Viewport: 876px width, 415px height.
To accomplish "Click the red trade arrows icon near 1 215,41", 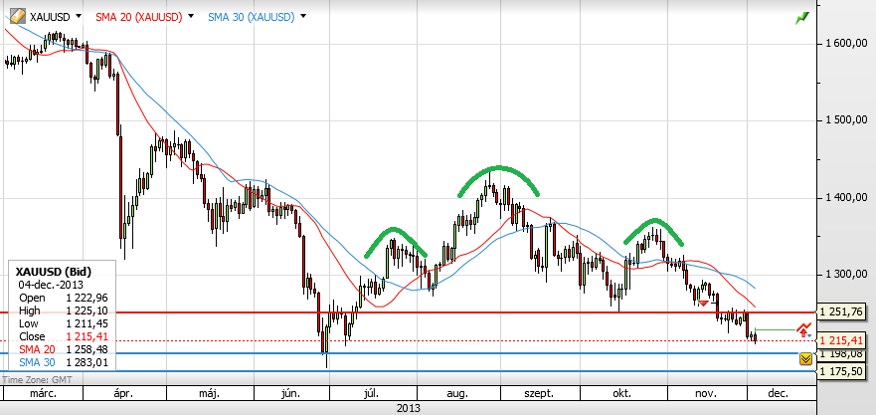I will tap(804, 329).
